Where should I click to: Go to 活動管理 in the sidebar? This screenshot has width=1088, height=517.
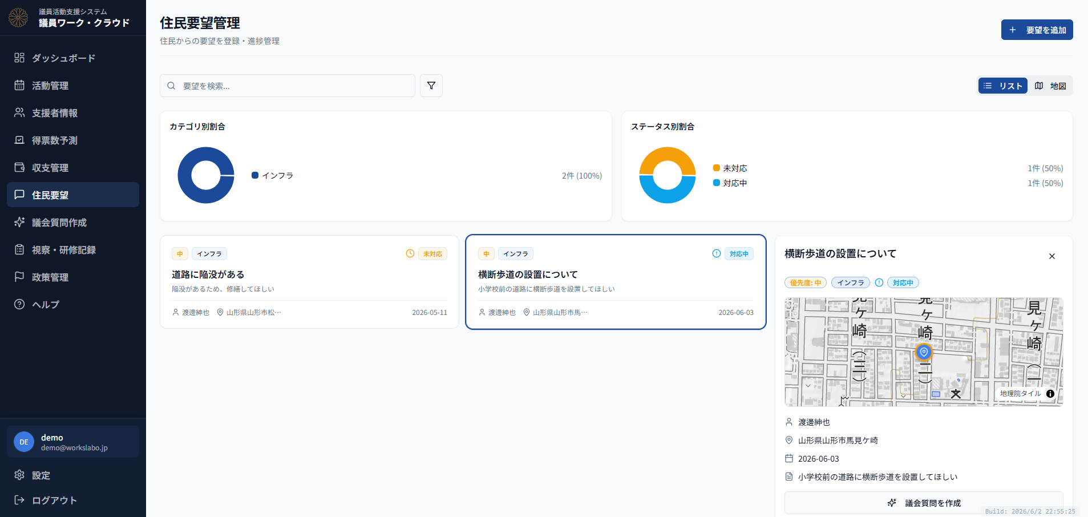point(73,85)
